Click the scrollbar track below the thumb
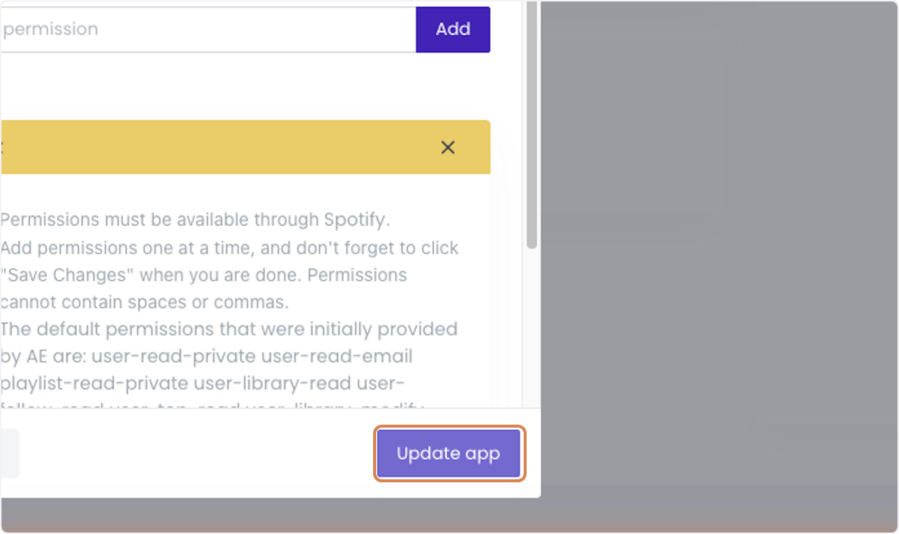The image size is (899, 534). click(x=532, y=328)
